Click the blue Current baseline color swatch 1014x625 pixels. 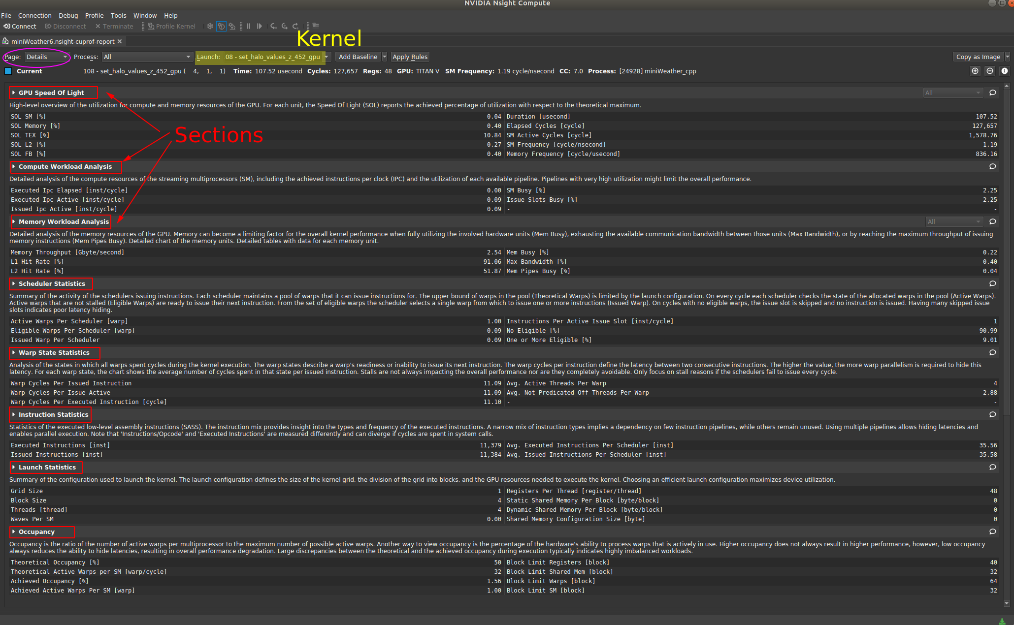point(8,71)
